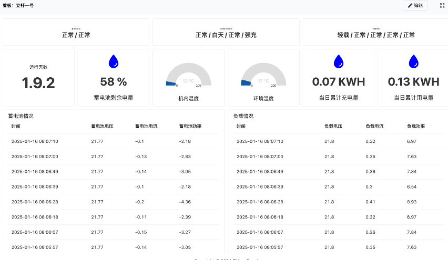Click 0.32 current in 08:06:18 load row
The image size is (448, 260).
coord(370,217)
